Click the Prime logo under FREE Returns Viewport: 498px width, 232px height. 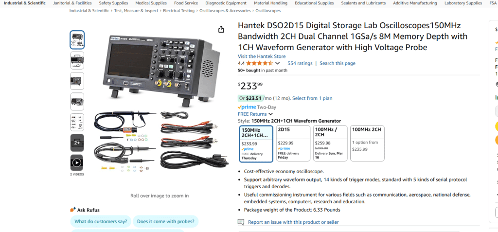(247, 107)
